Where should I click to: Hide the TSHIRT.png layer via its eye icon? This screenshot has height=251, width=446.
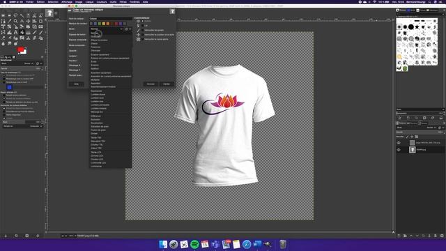[x=399, y=150]
